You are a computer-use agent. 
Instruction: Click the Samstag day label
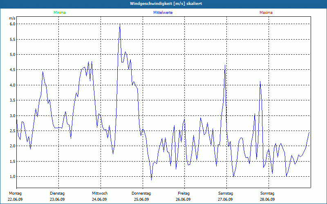[226, 193]
